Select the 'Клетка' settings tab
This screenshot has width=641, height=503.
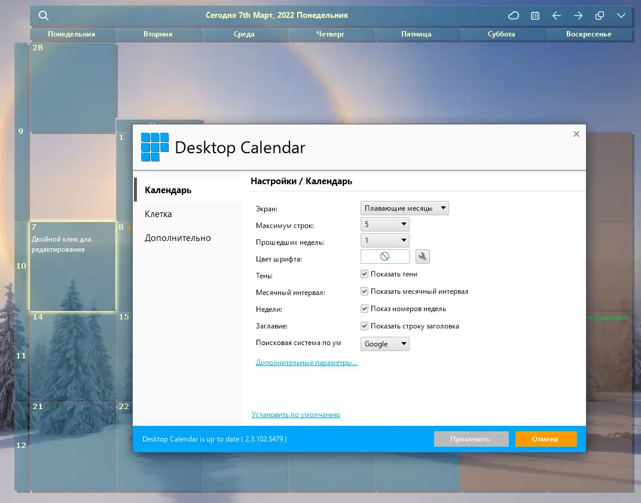click(x=188, y=214)
